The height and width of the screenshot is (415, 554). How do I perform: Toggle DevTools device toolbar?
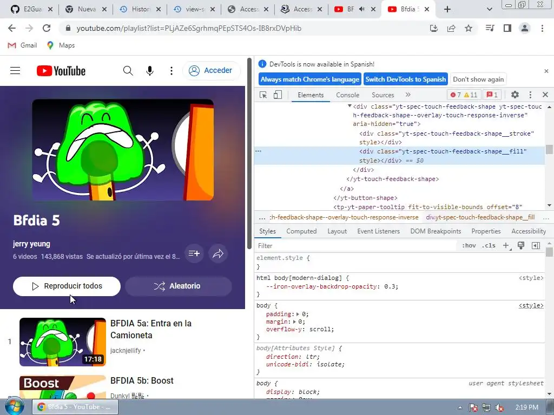click(x=278, y=95)
